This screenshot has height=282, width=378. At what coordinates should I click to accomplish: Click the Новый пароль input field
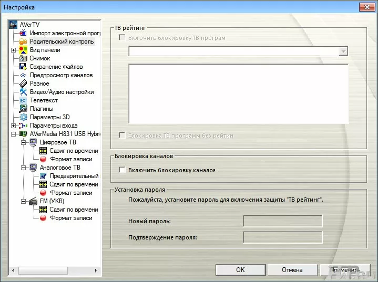282,221
